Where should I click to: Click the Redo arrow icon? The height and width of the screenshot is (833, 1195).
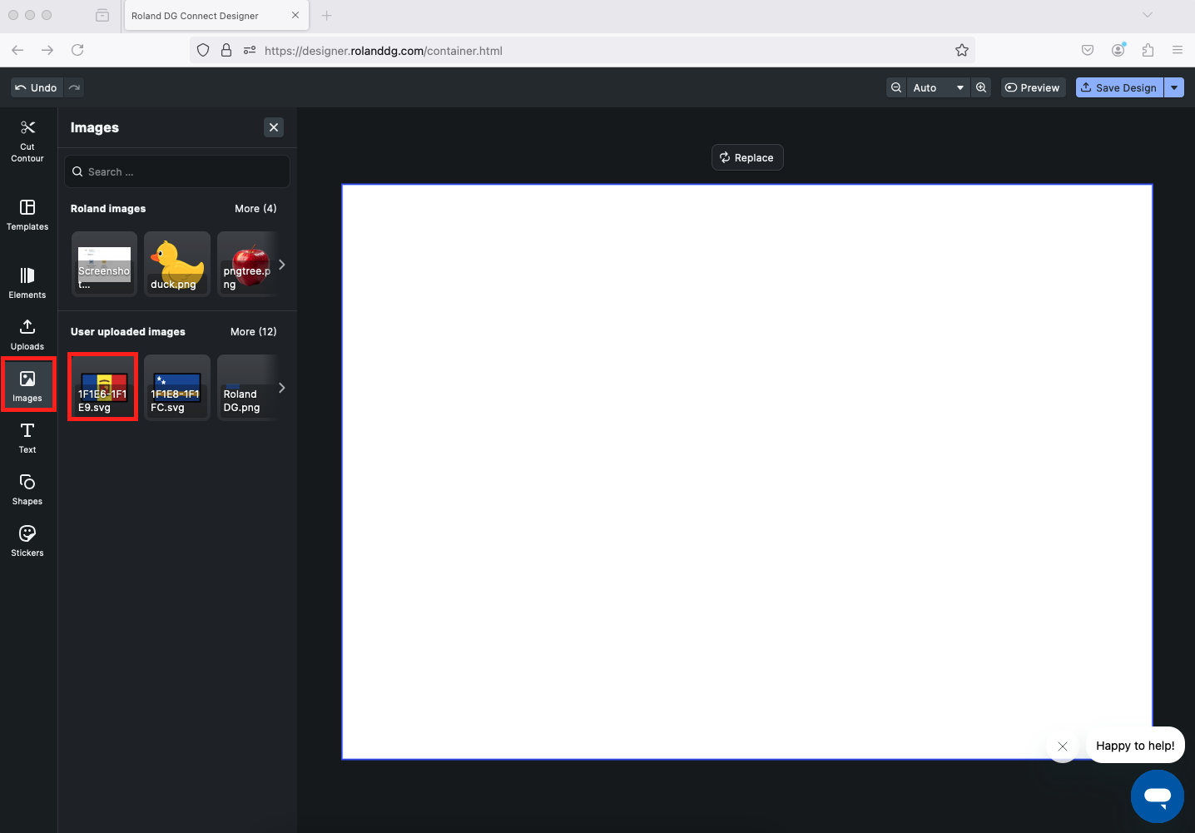coord(74,87)
